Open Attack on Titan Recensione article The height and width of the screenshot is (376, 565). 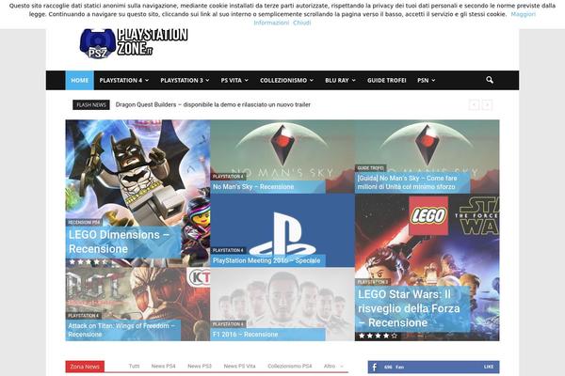click(121, 330)
